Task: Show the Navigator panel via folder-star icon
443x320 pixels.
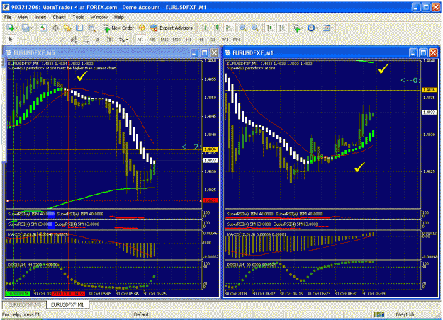Action: (67, 28)
